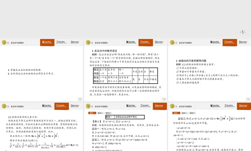Viewport: 251px width, 151px height.
Task: Click the M 目标导航 icon on bottom-right slide
Action: pyautogui.click(x=215, y=106)
